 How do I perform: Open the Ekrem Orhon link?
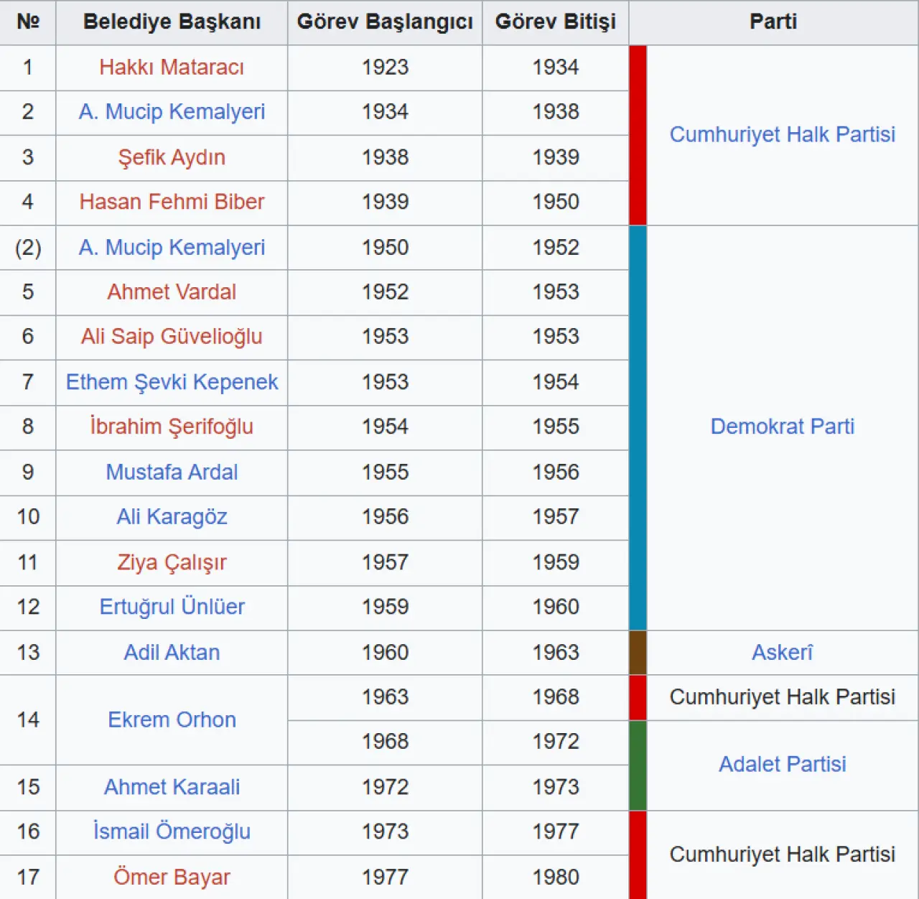(172, 719)
